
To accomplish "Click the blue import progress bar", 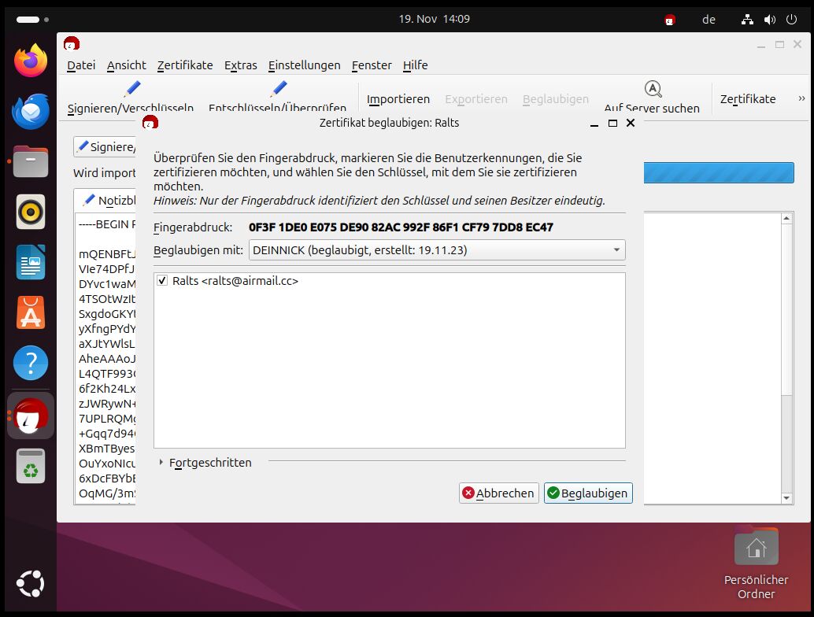I will coord(718,173).
